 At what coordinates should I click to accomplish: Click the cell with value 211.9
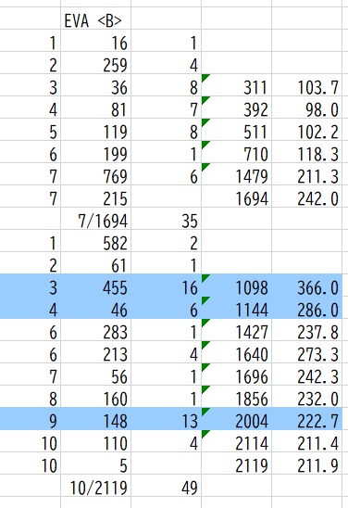[x=307, y=463]
